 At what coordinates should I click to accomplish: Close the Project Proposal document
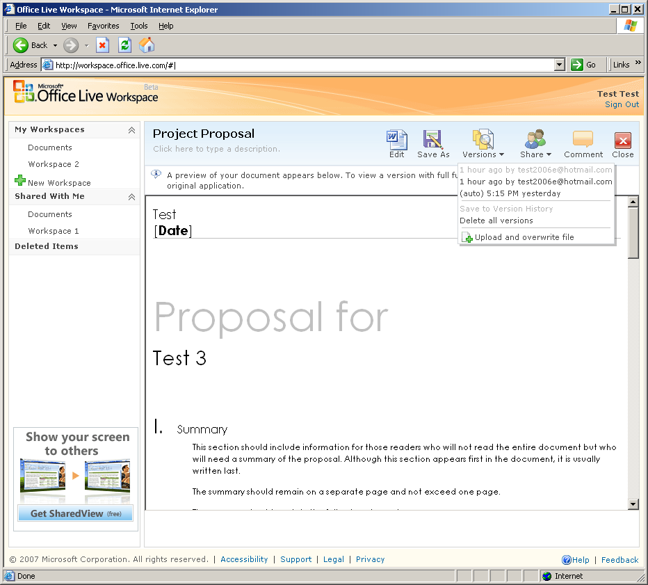pos(623,144)
